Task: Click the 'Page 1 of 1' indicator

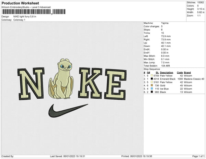Action: point(198,156)
